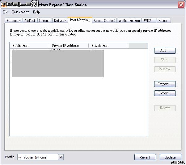Screen dimensions: 186x165
Task: Click the Export... button
Action: click(165, 93)
